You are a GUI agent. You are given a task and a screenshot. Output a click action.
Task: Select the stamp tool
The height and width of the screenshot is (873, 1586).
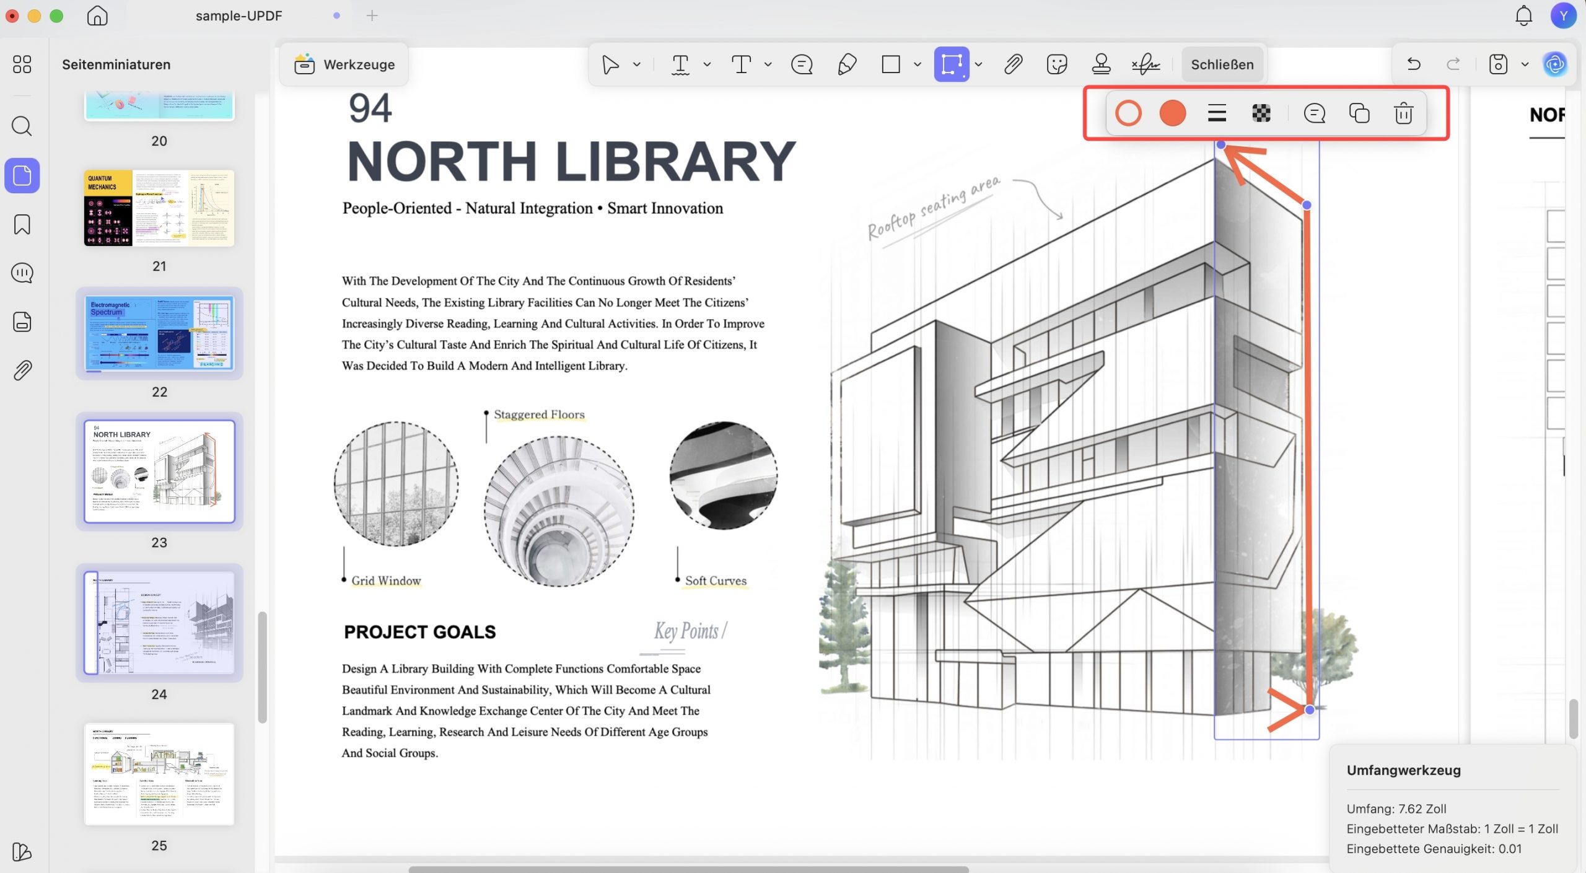[x=1101, y=64]
